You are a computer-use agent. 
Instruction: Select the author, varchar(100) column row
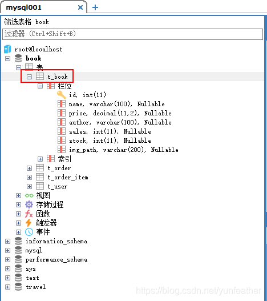tap(120, 122)
